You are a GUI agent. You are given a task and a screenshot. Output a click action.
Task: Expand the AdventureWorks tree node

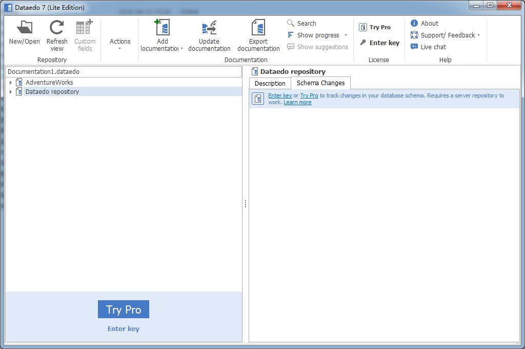10,83
